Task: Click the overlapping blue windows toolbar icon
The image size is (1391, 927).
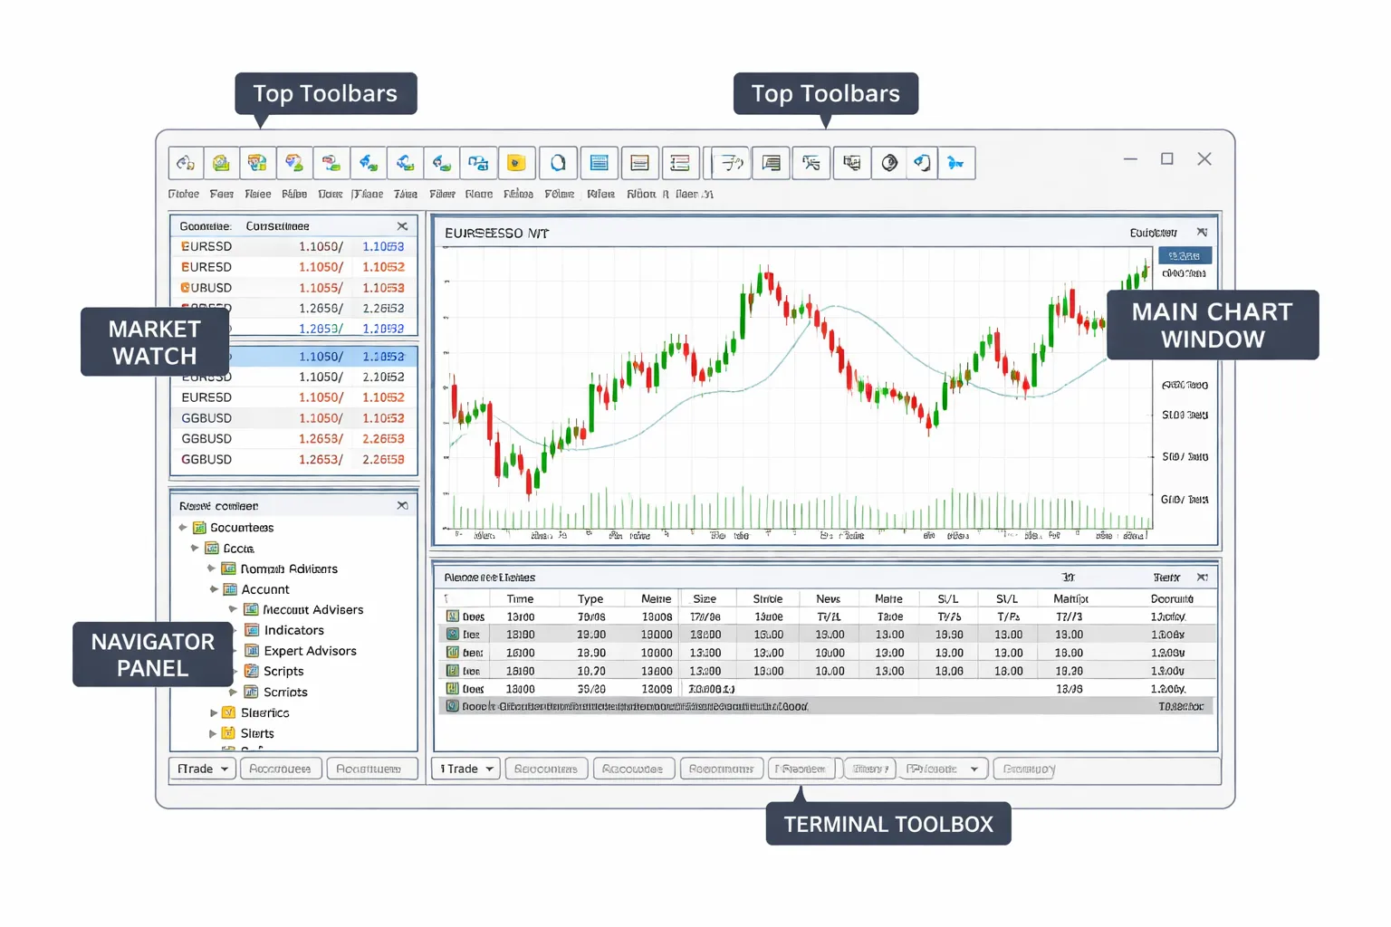Action: (478, 163)
